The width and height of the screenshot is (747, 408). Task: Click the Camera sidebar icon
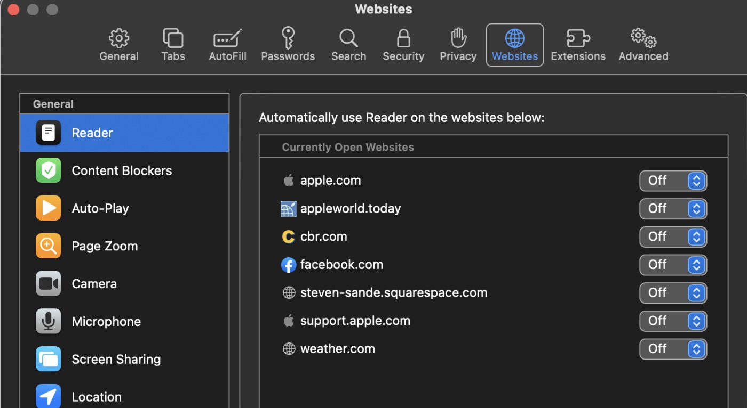click(49, 284)
